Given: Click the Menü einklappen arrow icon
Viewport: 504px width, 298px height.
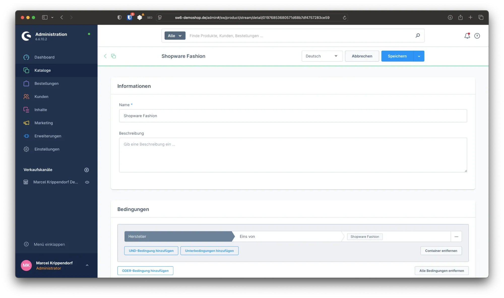Looking at the screenshot, I should [x=26, y=244].
